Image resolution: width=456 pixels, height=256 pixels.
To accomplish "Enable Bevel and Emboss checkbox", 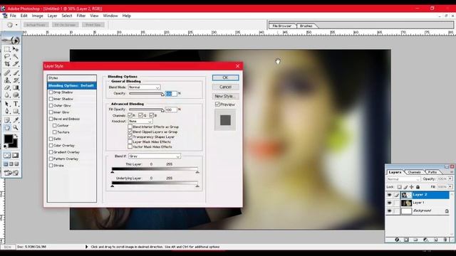I will (x=51, y=119).
